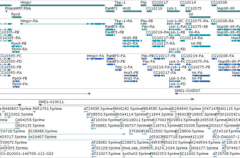Viewport: 240px width, 158px height.
Task: Click the Hrd3-RA transcript label
Action: pos(130,44)
